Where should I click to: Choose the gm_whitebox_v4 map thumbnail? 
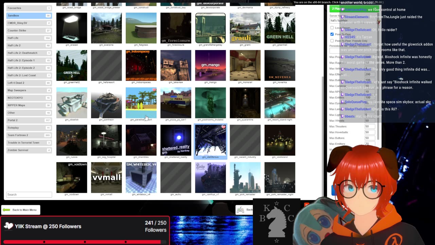pyautogui.click(x=141, y=178)
